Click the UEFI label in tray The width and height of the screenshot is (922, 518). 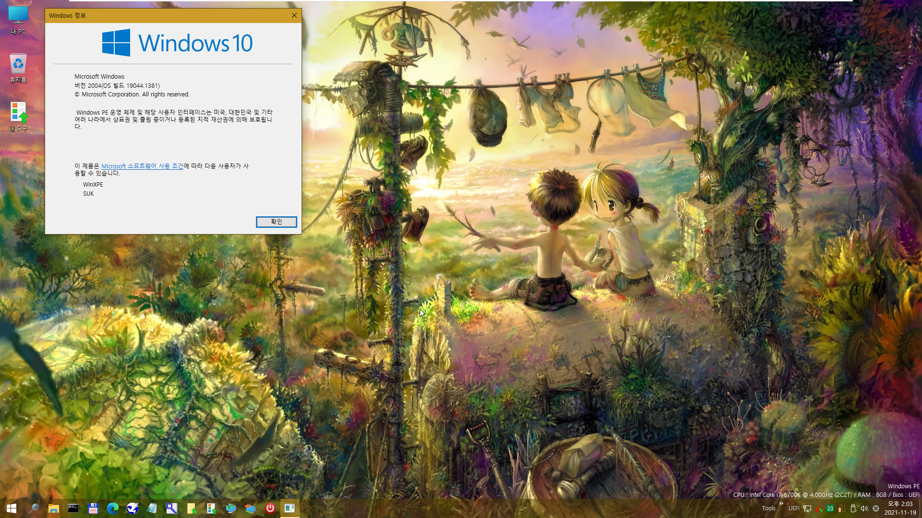(794, 508)
